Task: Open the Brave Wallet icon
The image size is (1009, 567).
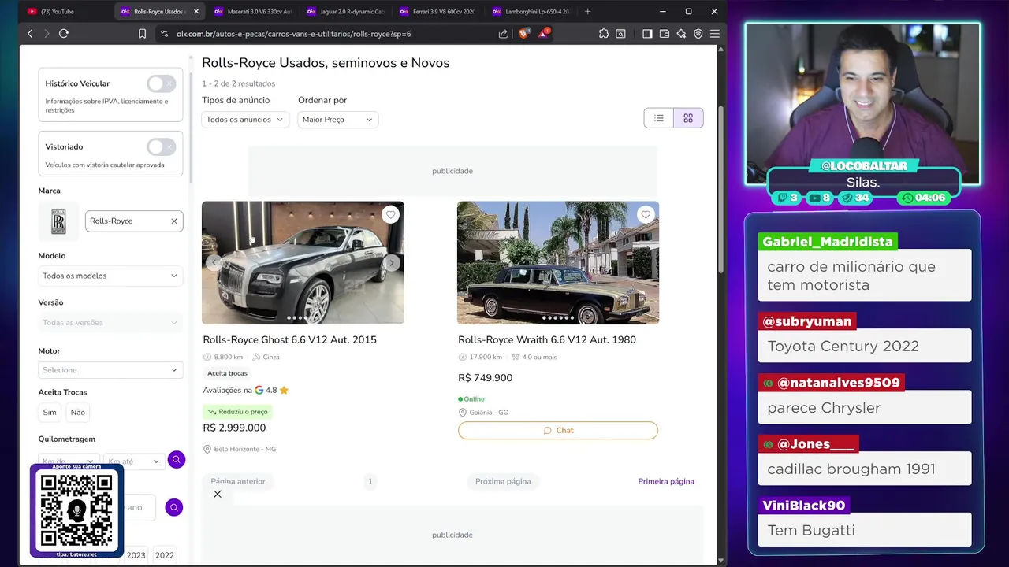Action: (x=665, y=34)
